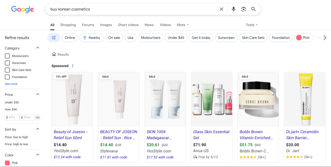The height and width of the screenshot is (167, 331).
Task: Collapse the Category filter section
Action: point(37,48)
